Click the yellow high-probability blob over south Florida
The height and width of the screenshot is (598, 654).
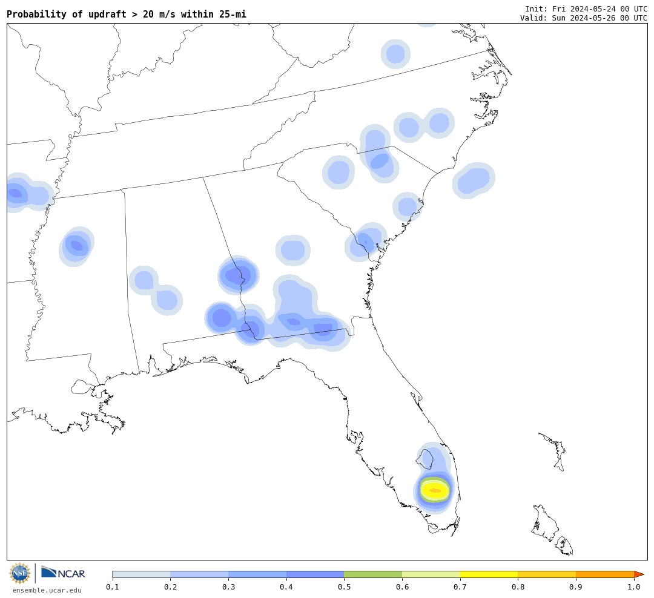point(435,490)
